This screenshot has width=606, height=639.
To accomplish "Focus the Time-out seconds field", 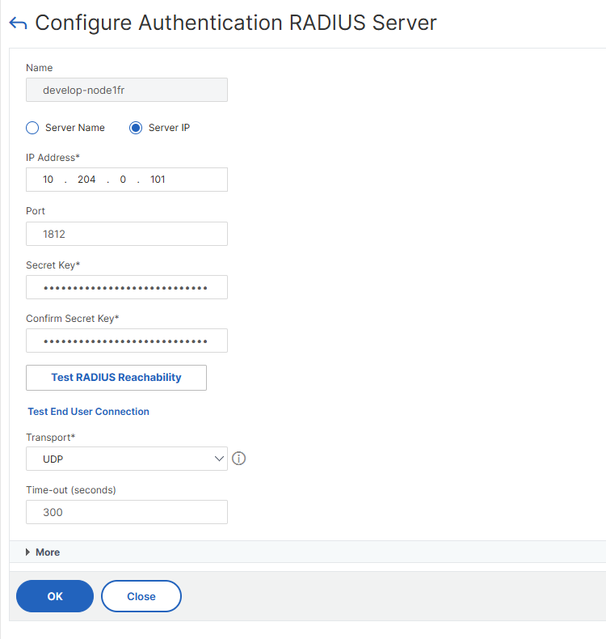I will pyautogui.click(x=127, y=512).
